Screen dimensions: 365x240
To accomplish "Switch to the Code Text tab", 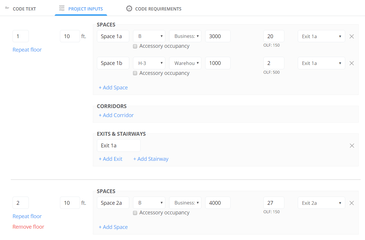I will click(x=24, y=9).
